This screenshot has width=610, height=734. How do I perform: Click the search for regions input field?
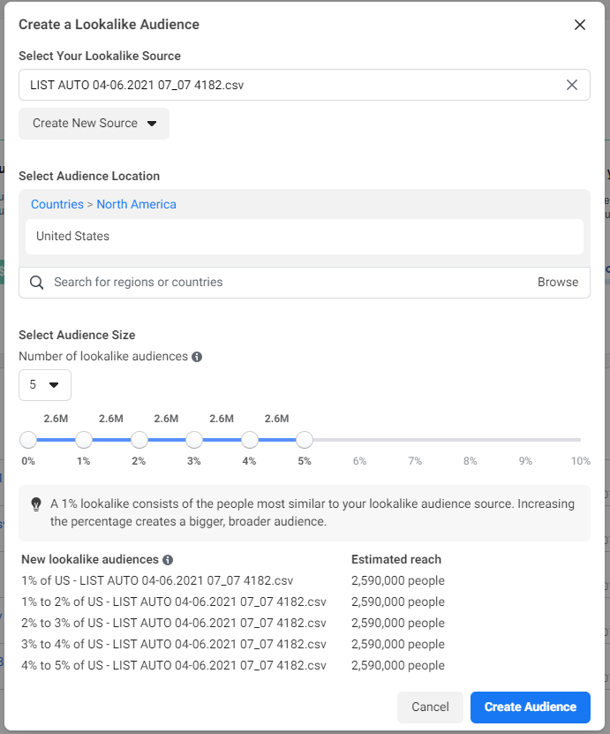pyautogui.click(x=177, y=282)
